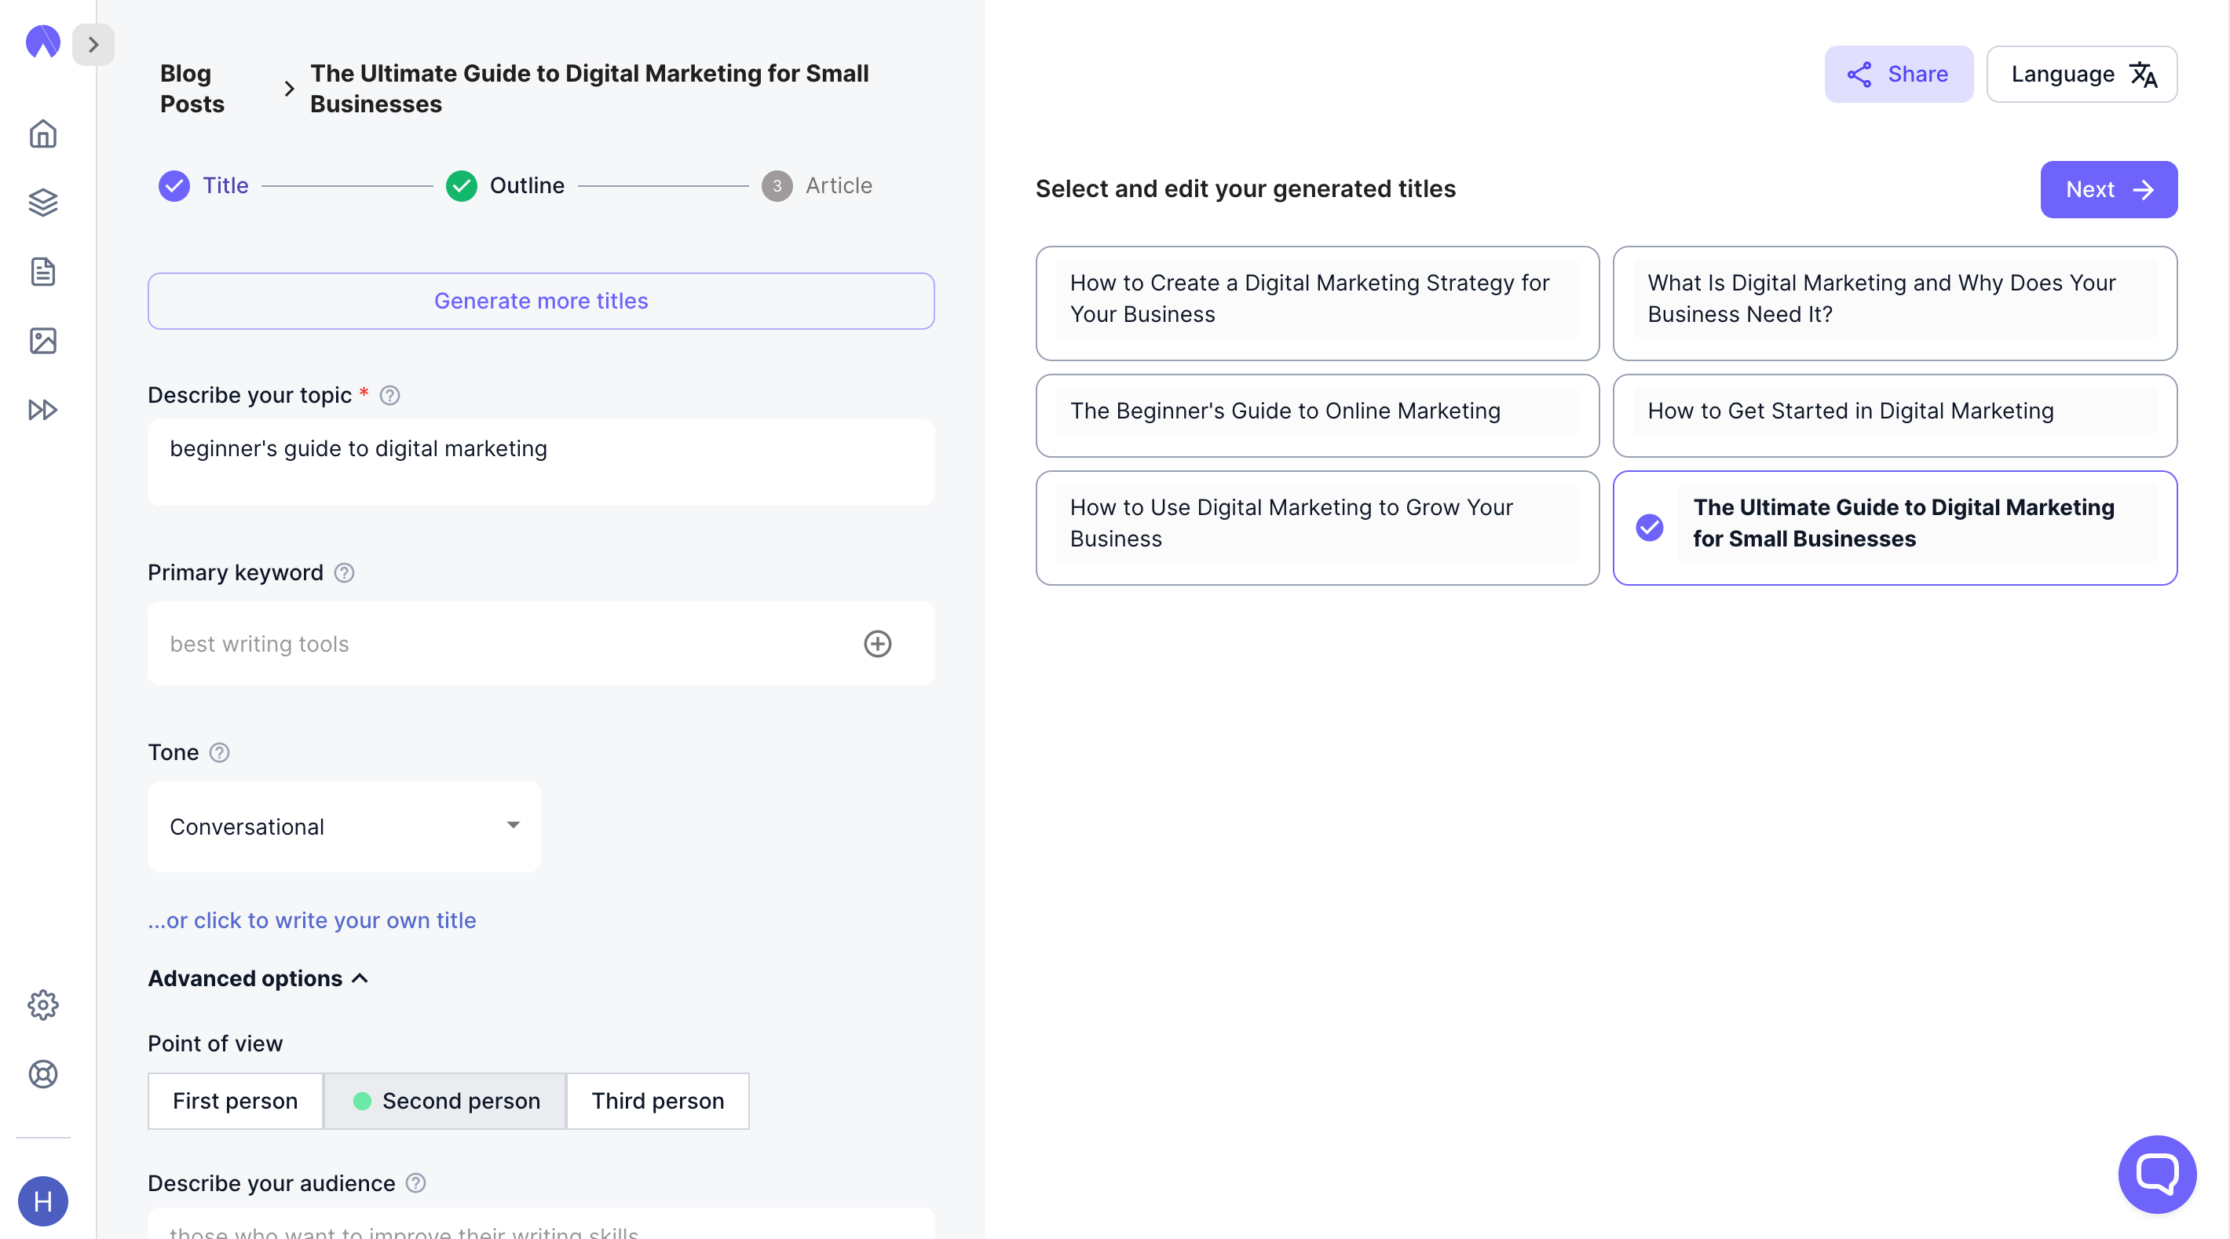2230x1239 pixels.
Task: Collapse the Advanced options section
Action: 257,978
